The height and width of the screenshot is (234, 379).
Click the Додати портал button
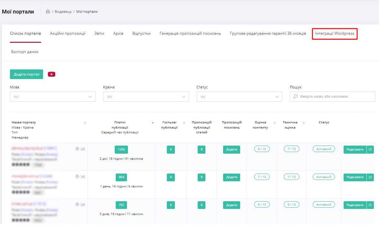[x=26, y=74]
